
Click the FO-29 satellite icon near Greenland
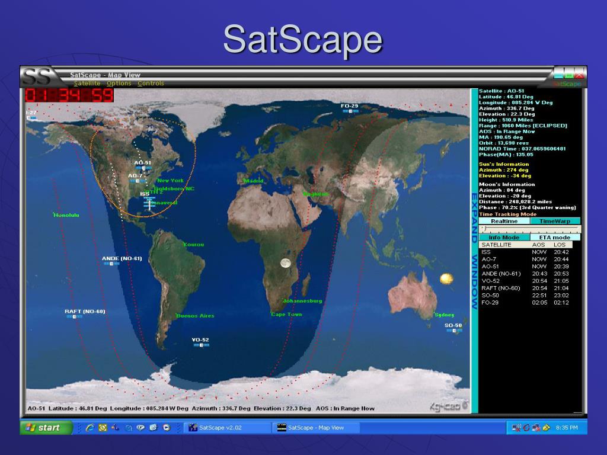[x=350, y=111]
